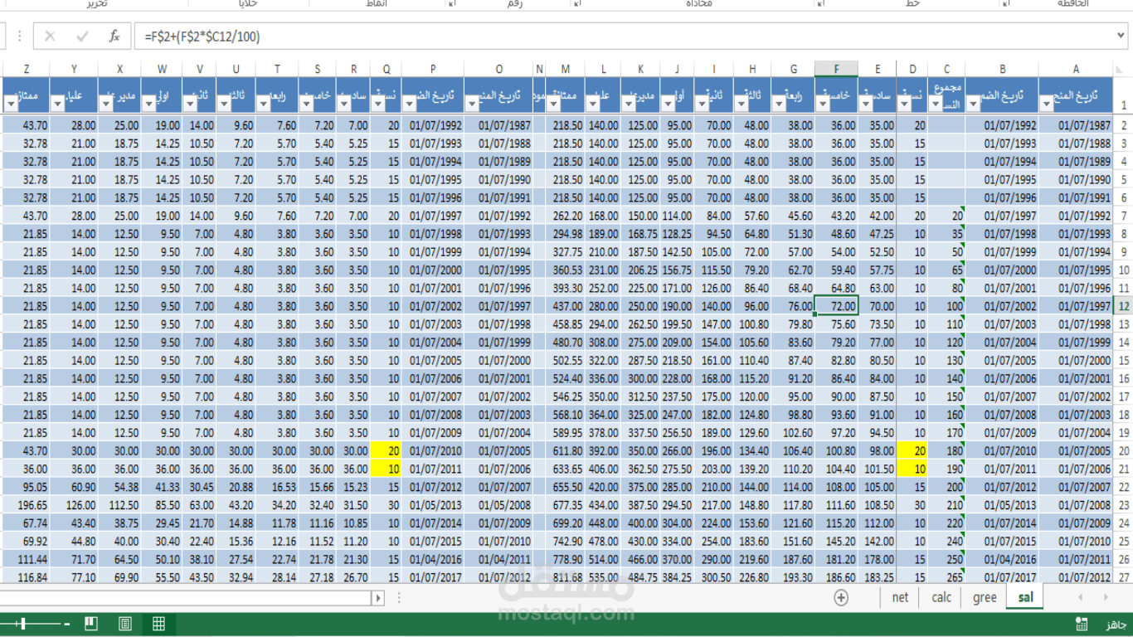Select row 2 header
1133x637 pixels.
pos(1124,125)
